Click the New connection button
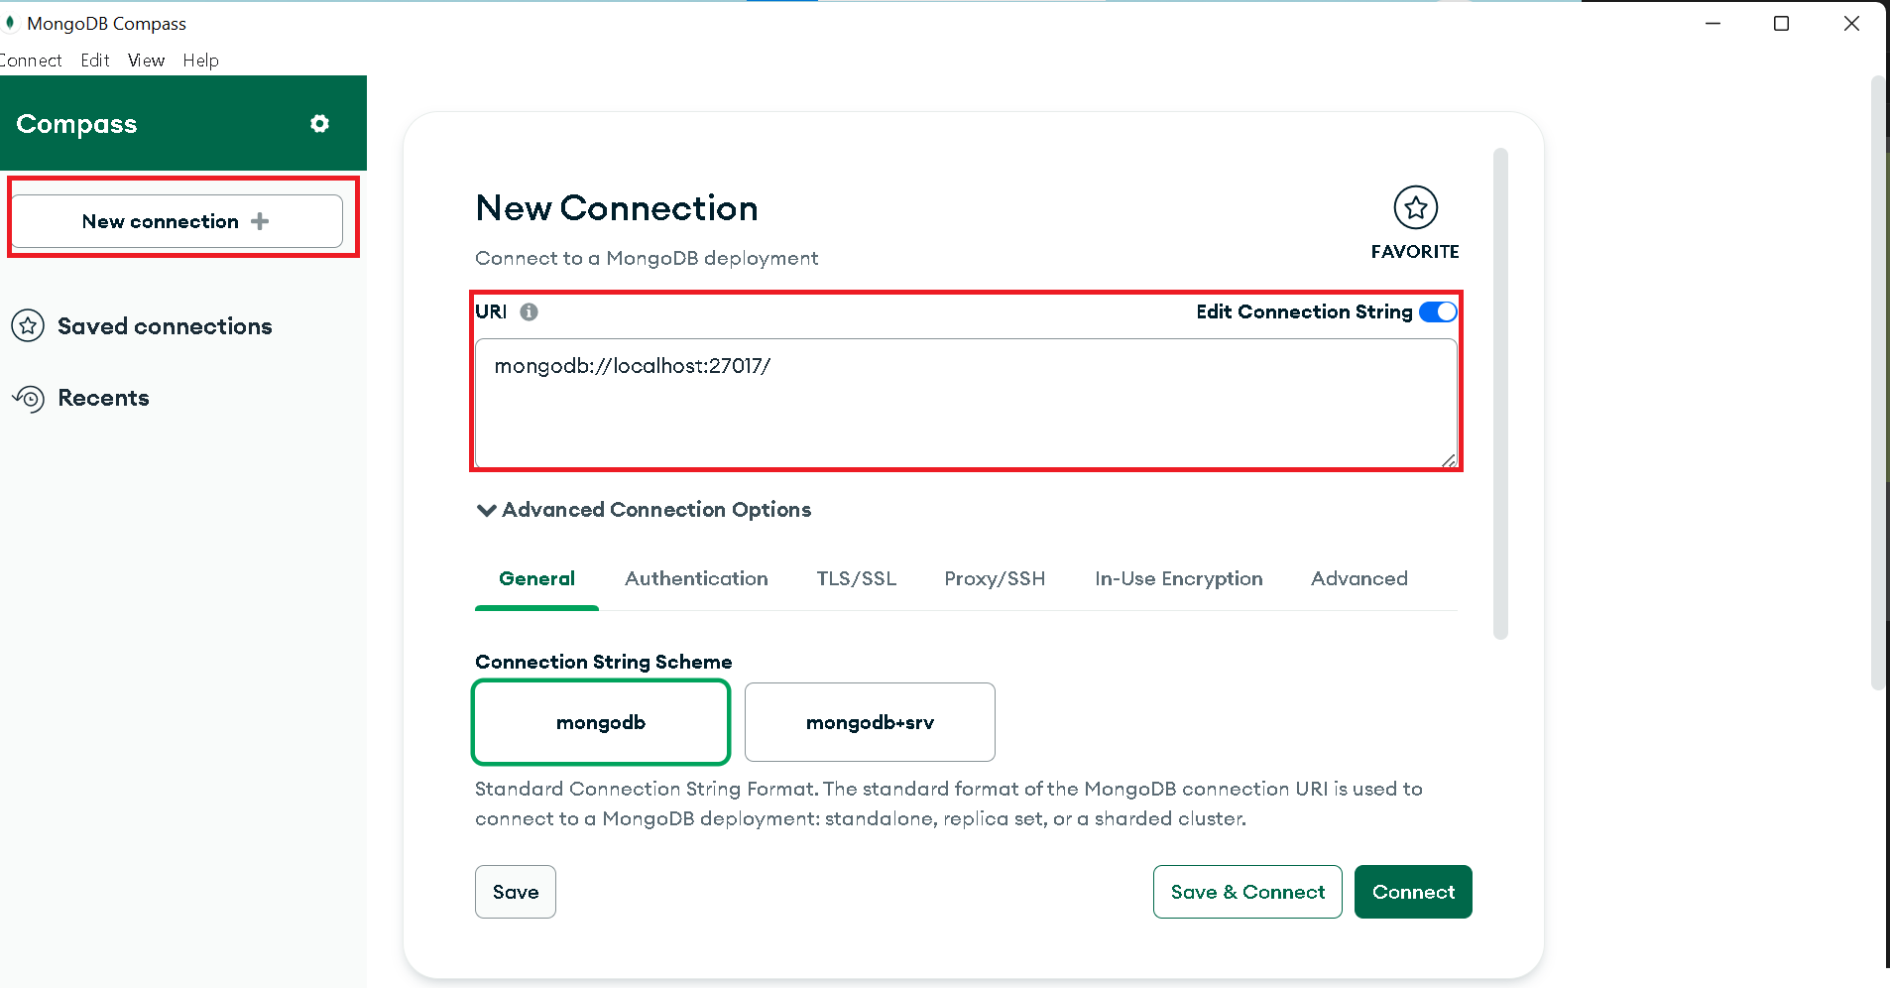This screenshot has width=1890, height=988. (x=177, y=221)
